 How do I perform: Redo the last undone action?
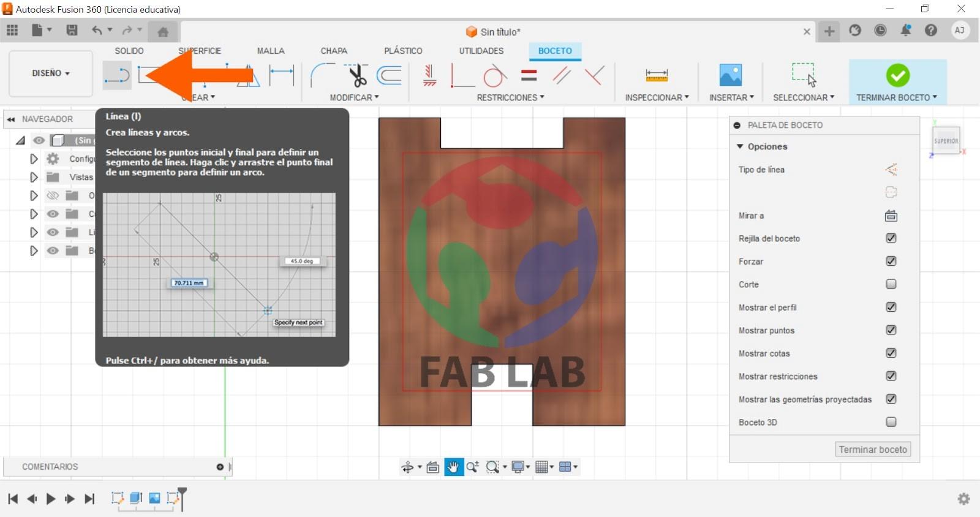(x=127, y=30)
